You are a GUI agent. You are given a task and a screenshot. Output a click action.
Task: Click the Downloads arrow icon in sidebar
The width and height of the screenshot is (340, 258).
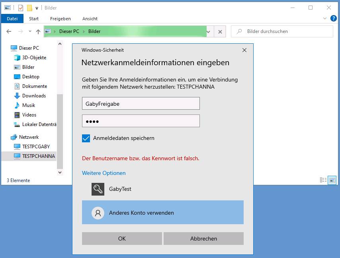[x=17, y=96]
